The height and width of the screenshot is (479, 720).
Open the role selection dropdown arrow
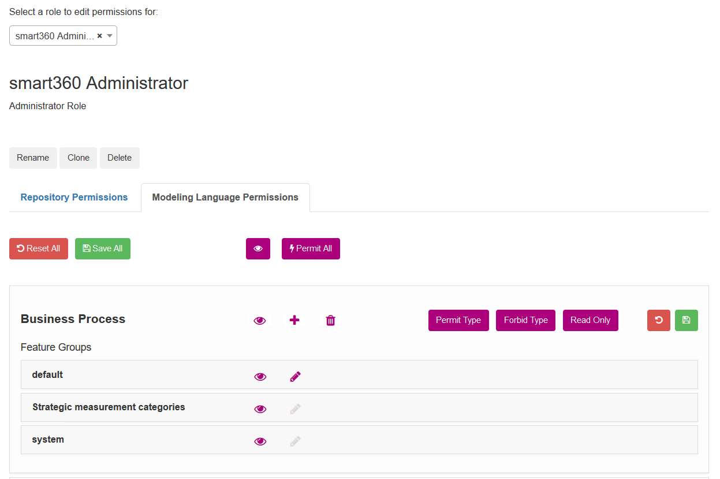coord(110,36)
